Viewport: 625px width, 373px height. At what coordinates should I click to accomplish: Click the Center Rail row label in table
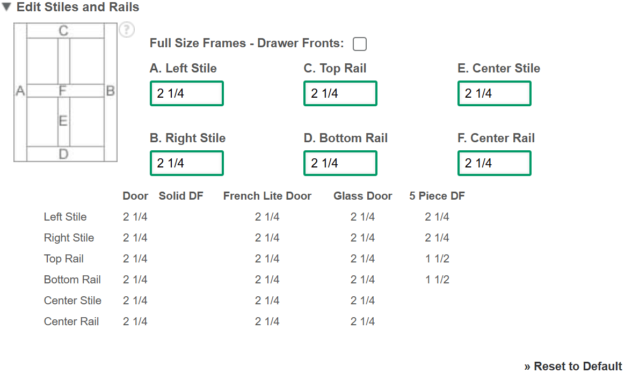(71, 321)
